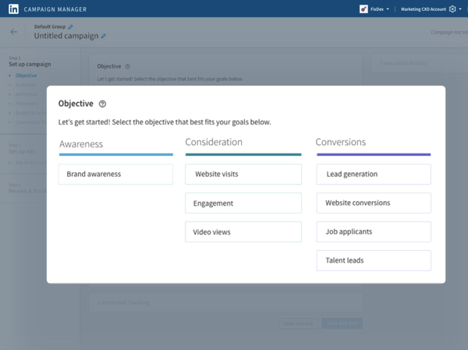Pick the Job applicants objective
The height and width of the screenshot is (350, 468).
(x=374, y=232)
